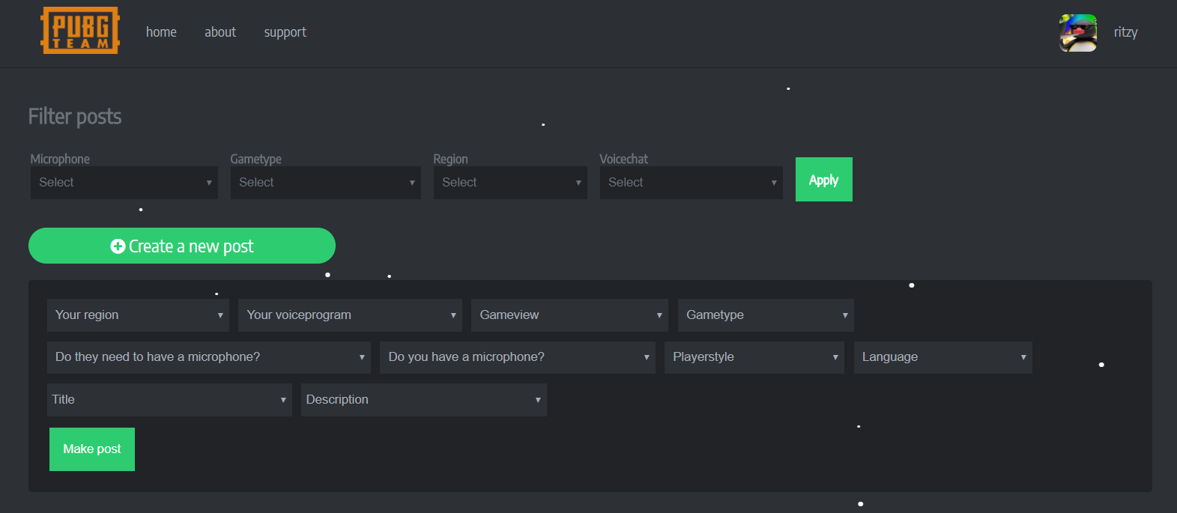Select Your region dropdown in post form
The width and height of the screenshot is (1177, 513).
click(138, 315)
